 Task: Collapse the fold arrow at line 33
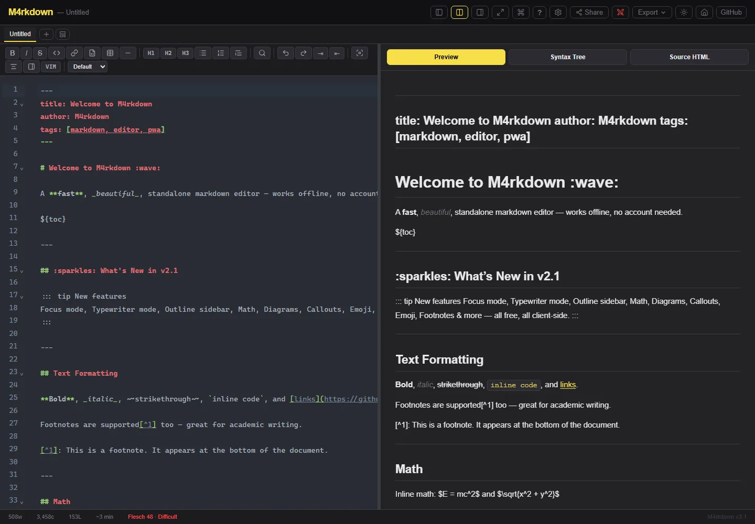pos(21,502)
